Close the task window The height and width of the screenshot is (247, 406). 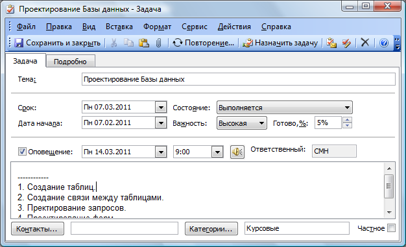[x=387, y=6]
